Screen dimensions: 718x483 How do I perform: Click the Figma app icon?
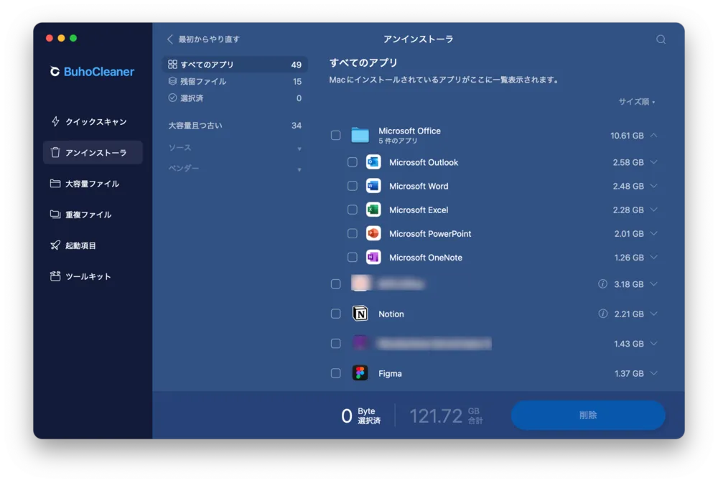pos(360,373)
